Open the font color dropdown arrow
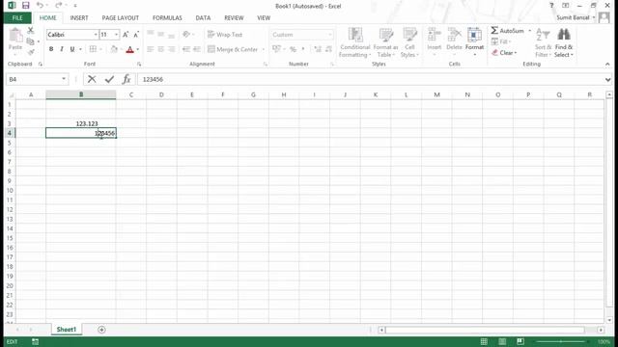This screenshot has width=618, height=347. pos(137,49)
